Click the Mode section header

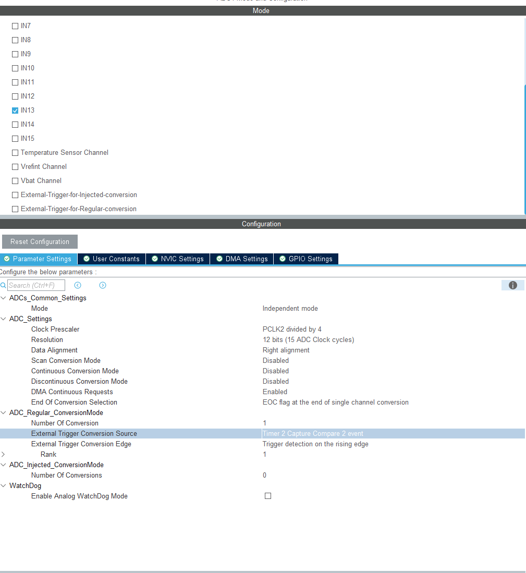pyautogui.click(x=263, y=10)
